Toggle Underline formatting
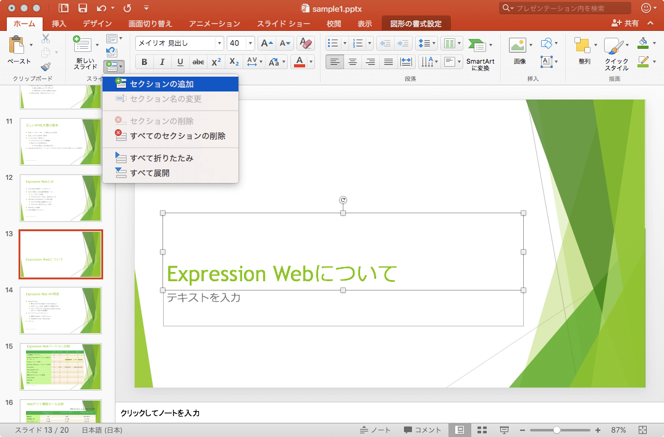Screen dimensions: 664x437 [x=180, y=62]
